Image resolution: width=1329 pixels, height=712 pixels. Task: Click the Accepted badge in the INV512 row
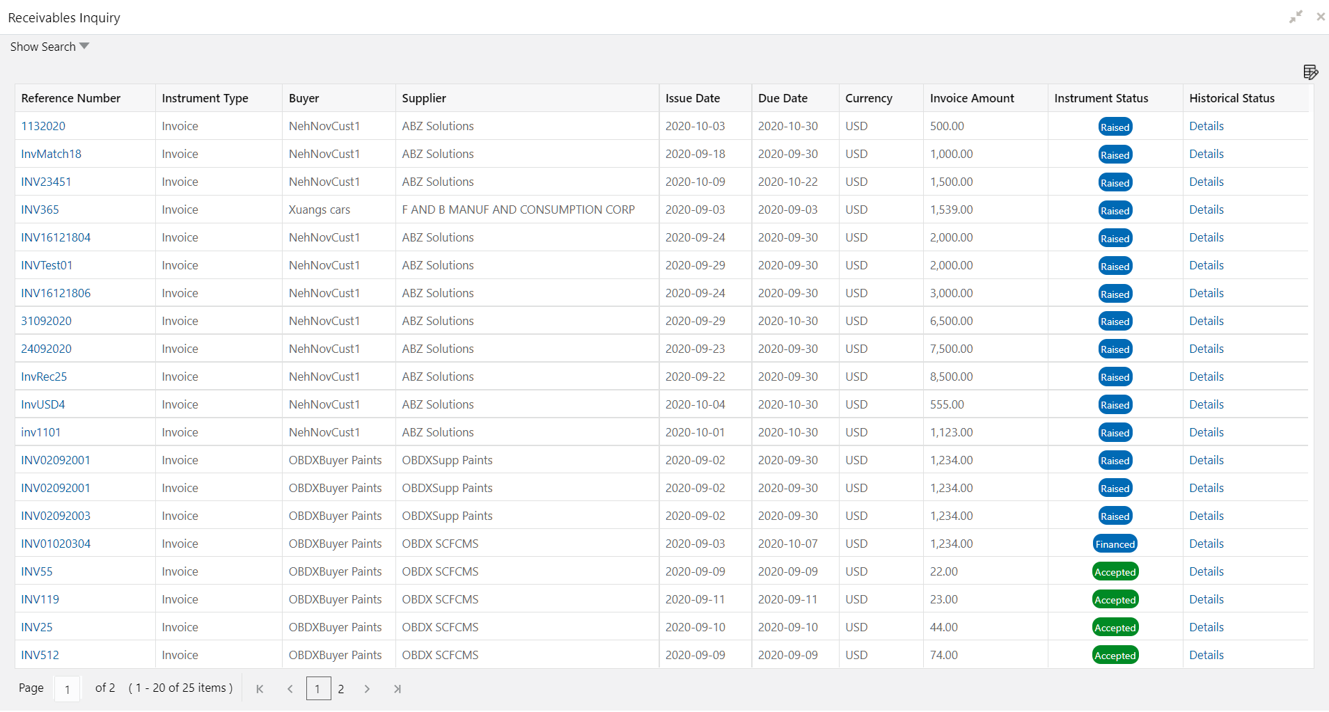[1115, 656]
